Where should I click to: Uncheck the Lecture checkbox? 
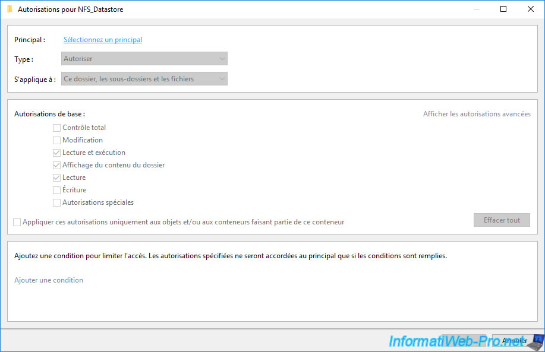click(x=57, y=177)
